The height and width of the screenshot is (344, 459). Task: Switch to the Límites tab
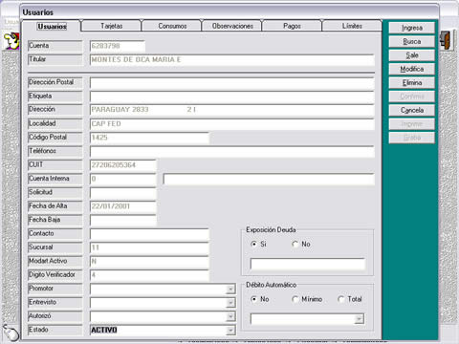[x=352, y=26]
